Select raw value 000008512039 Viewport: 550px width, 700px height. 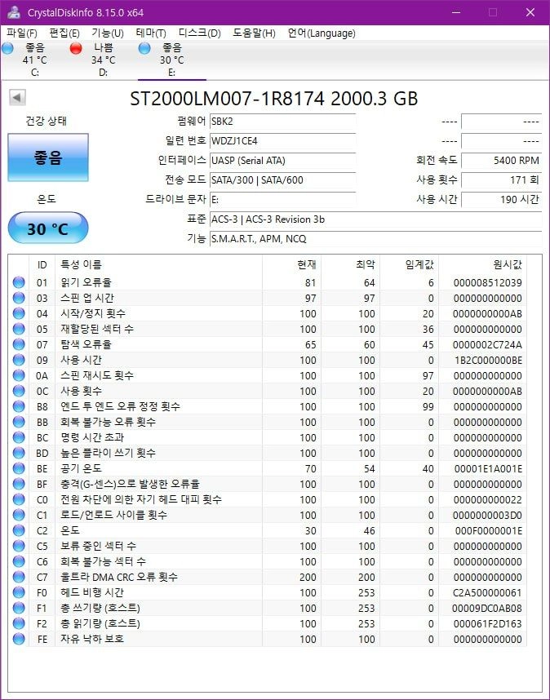[487, 282]
